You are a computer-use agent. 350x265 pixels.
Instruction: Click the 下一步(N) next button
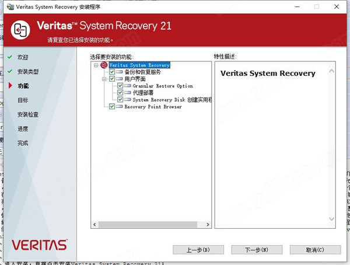[x=257, y=250]
